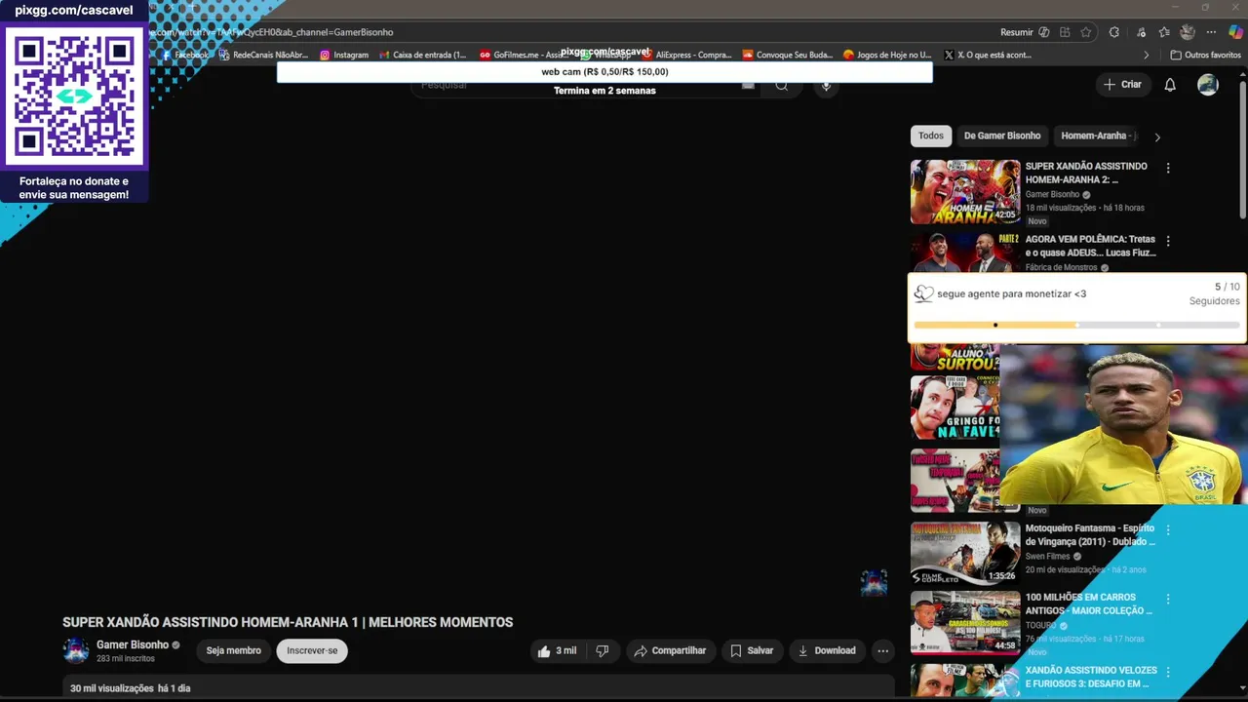The height and width of the screenshot is (702, 1248).
Task: Open GoFilmes.me bookmark
Action: click(524, 55)
